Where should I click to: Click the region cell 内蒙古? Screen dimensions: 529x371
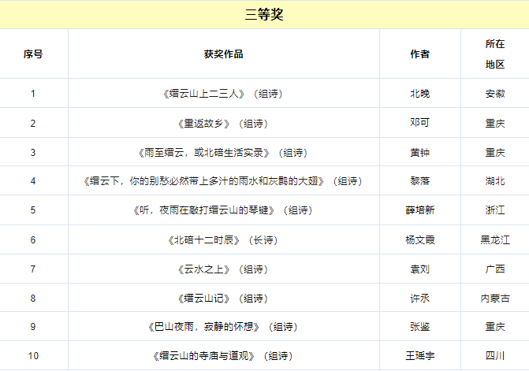pyautogui.click(x=494, y=299)
